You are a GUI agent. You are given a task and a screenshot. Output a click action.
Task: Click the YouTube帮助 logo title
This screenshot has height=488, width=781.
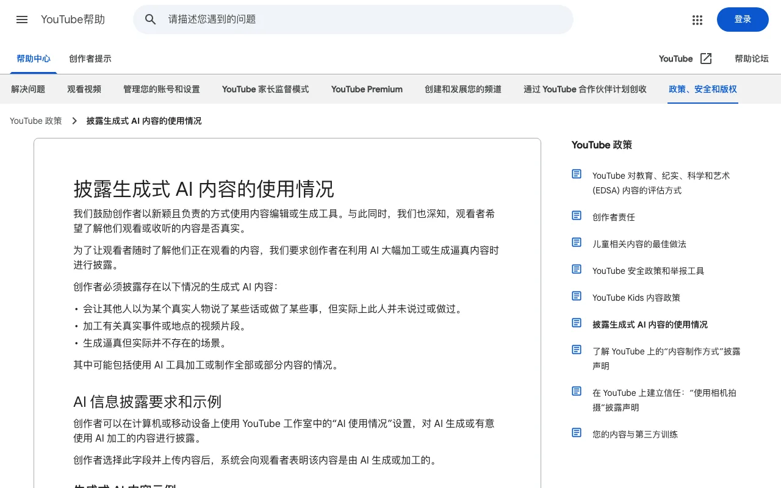[73, 20]
